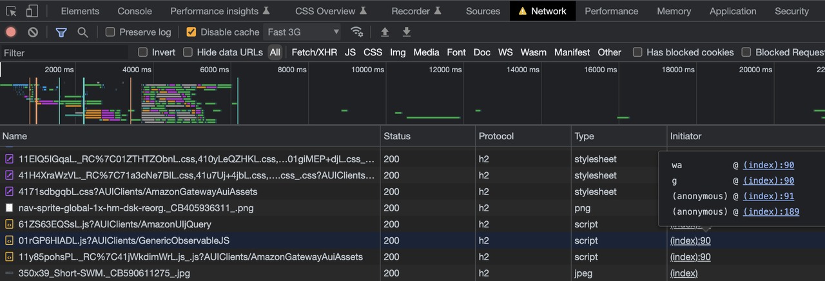Sort by the Type column header
The image size is (825, 281).
point(619,136)
